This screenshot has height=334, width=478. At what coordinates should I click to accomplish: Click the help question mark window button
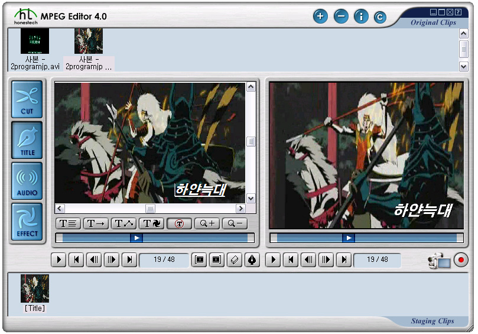[458, 12]
